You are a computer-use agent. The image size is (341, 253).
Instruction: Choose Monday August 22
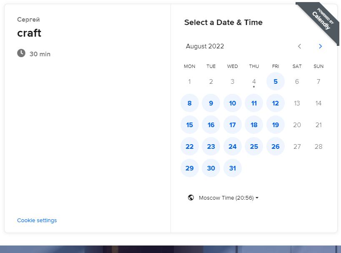point(189,146)
